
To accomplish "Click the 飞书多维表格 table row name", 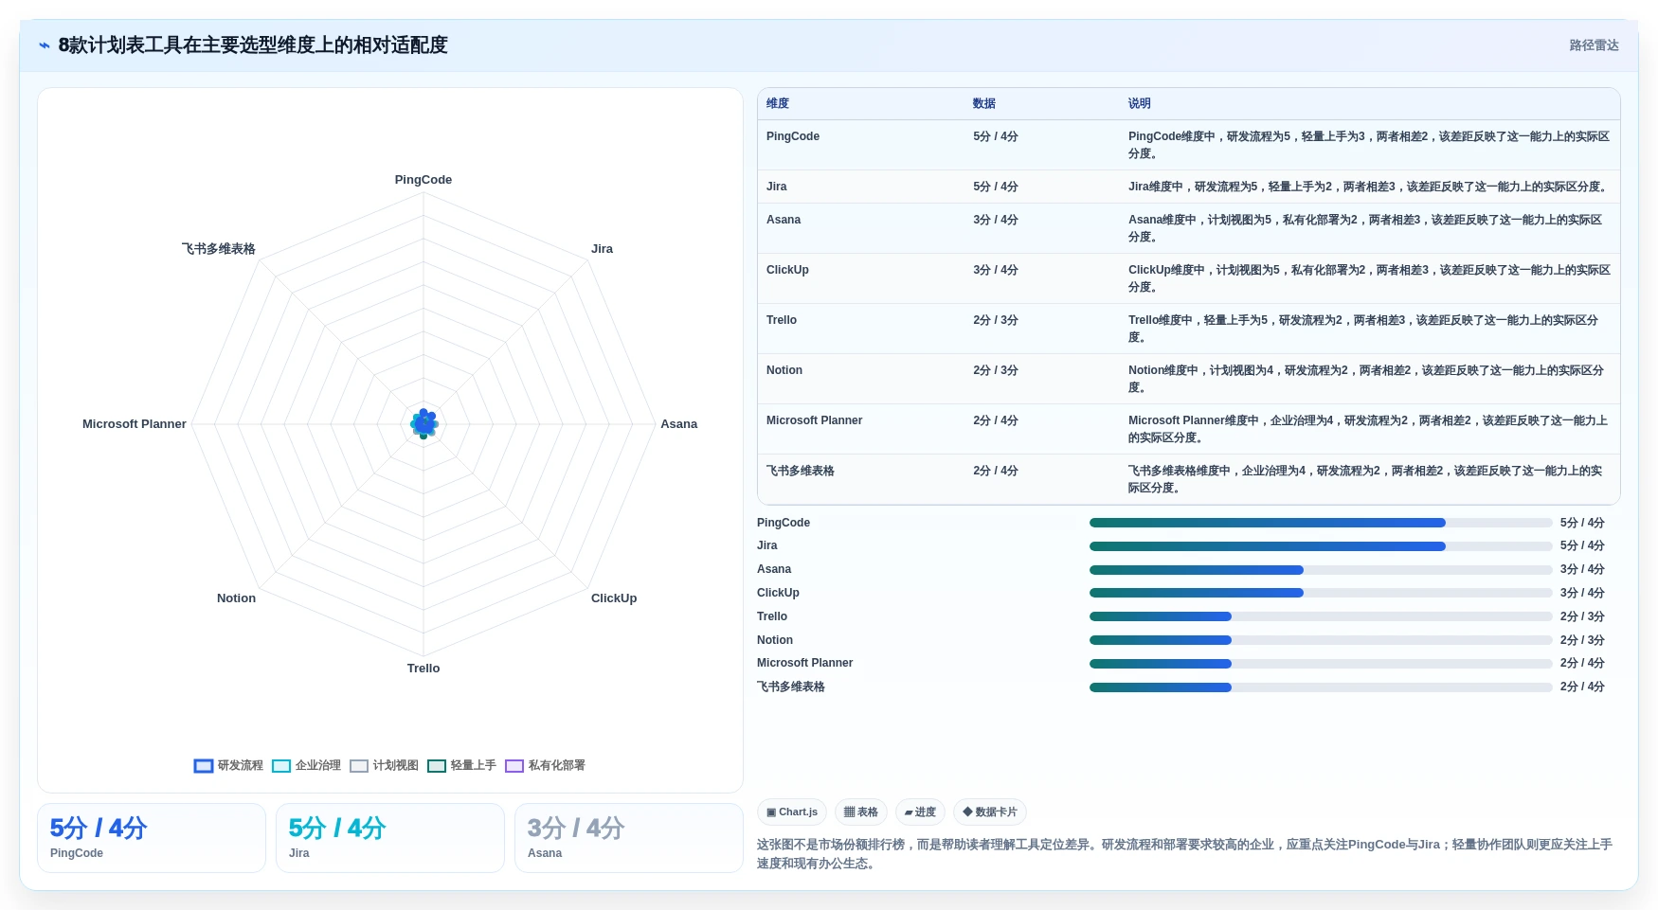I will [801, 471].
